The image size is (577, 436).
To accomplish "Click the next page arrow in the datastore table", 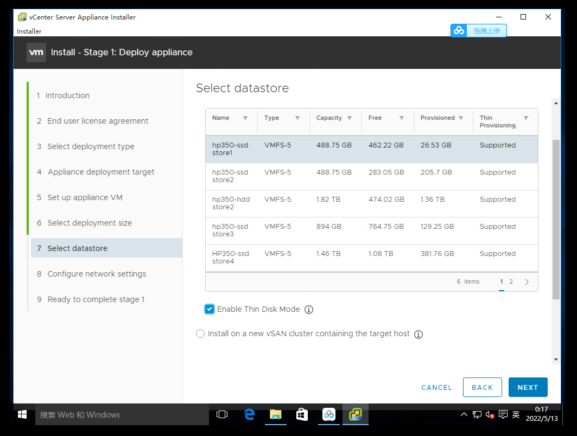I will 526,281.
